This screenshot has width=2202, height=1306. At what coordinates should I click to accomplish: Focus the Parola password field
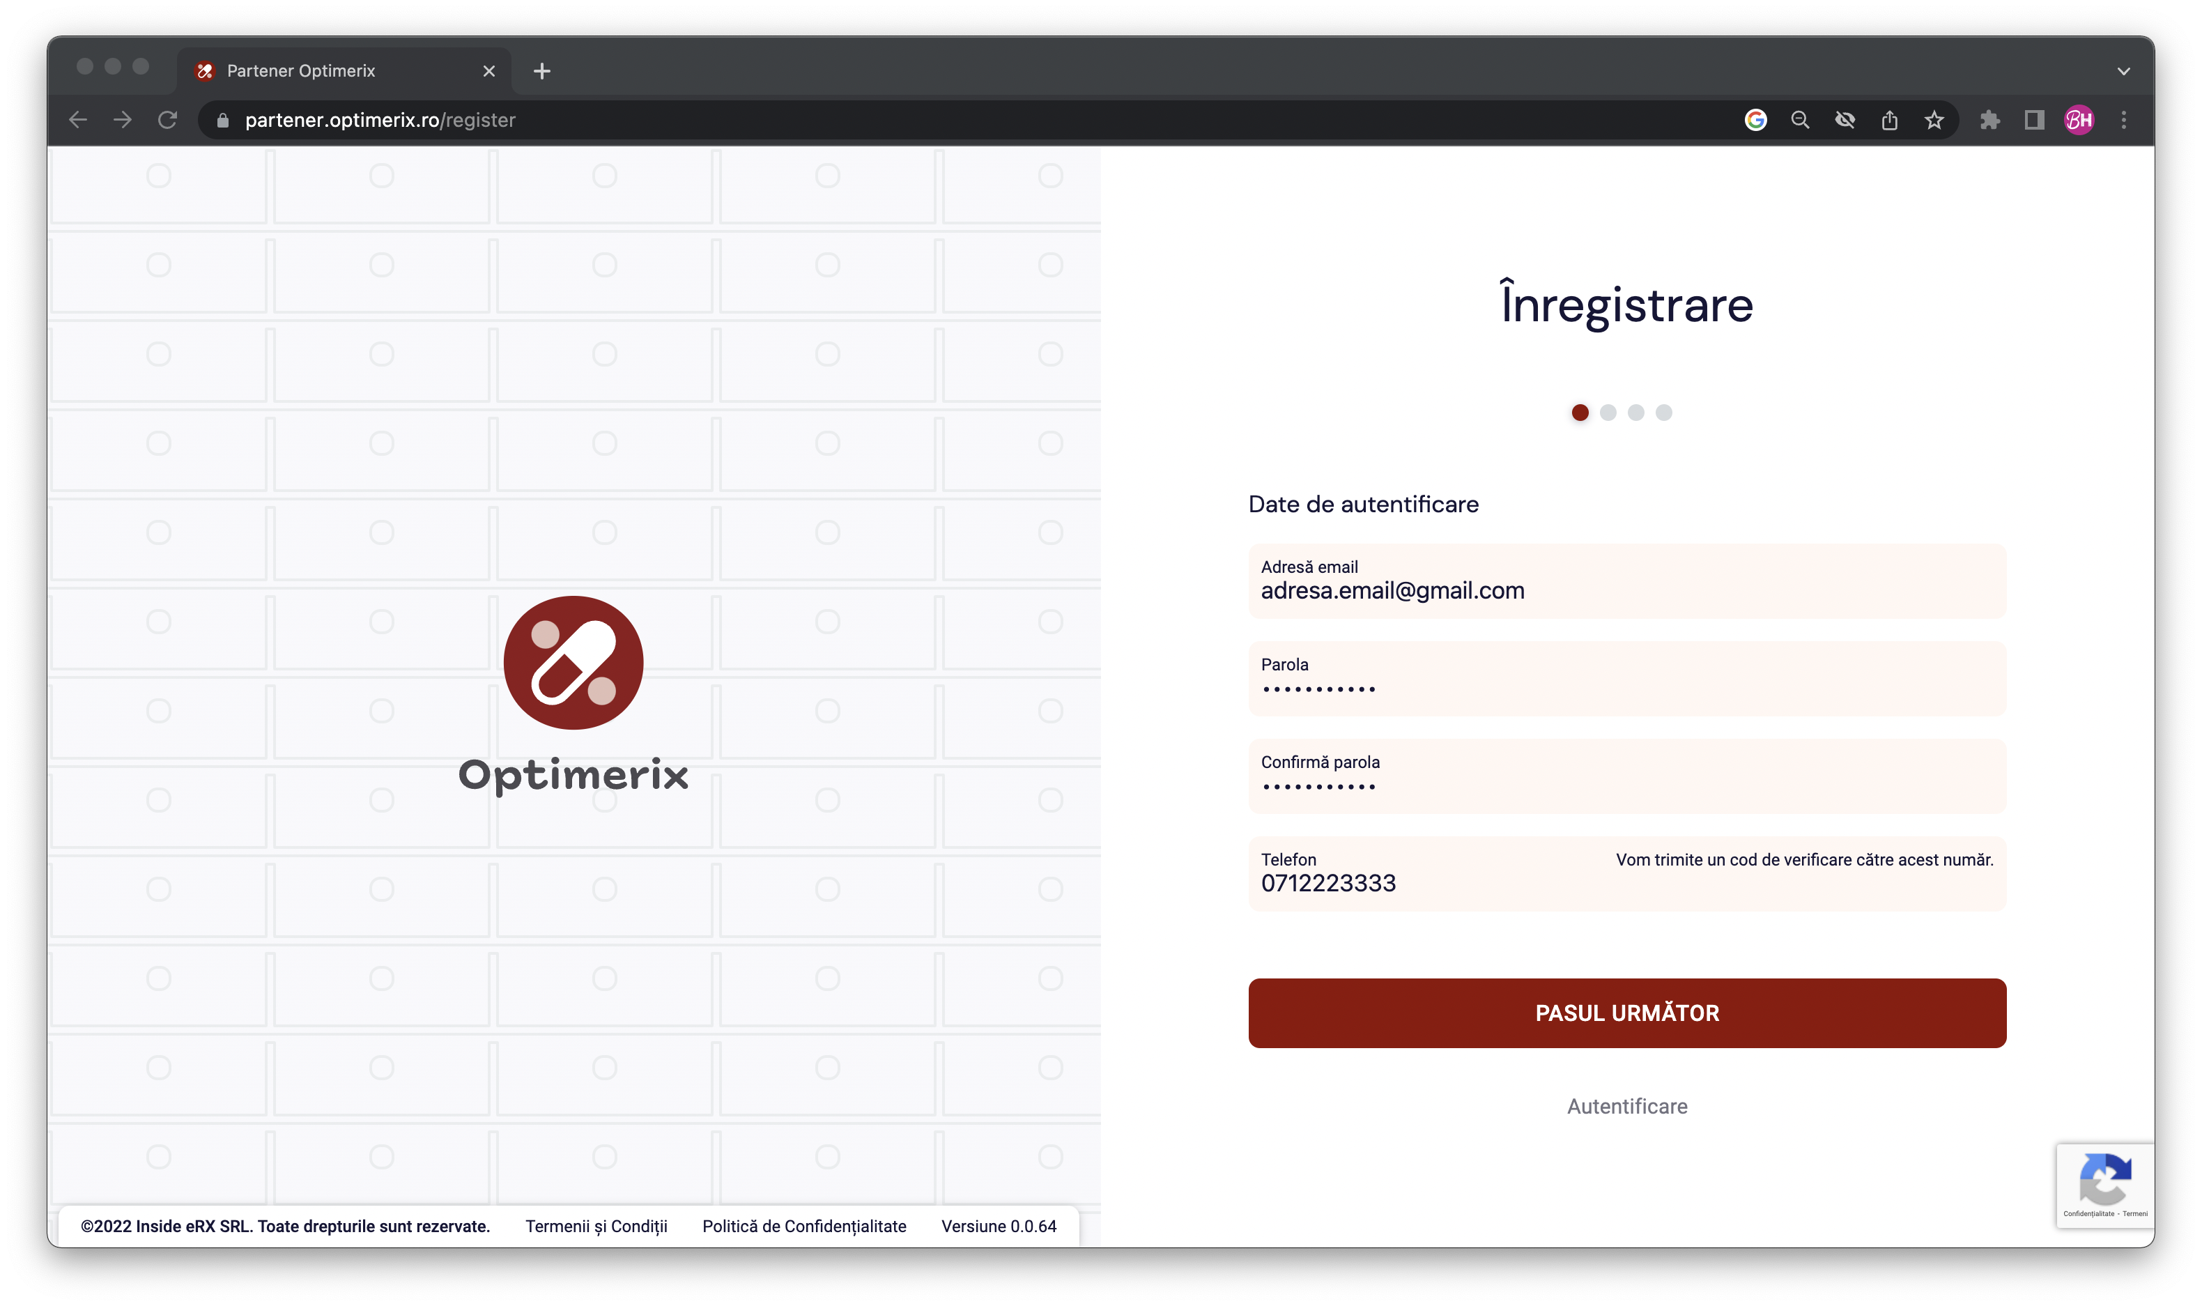click(x=1626, y=679)
